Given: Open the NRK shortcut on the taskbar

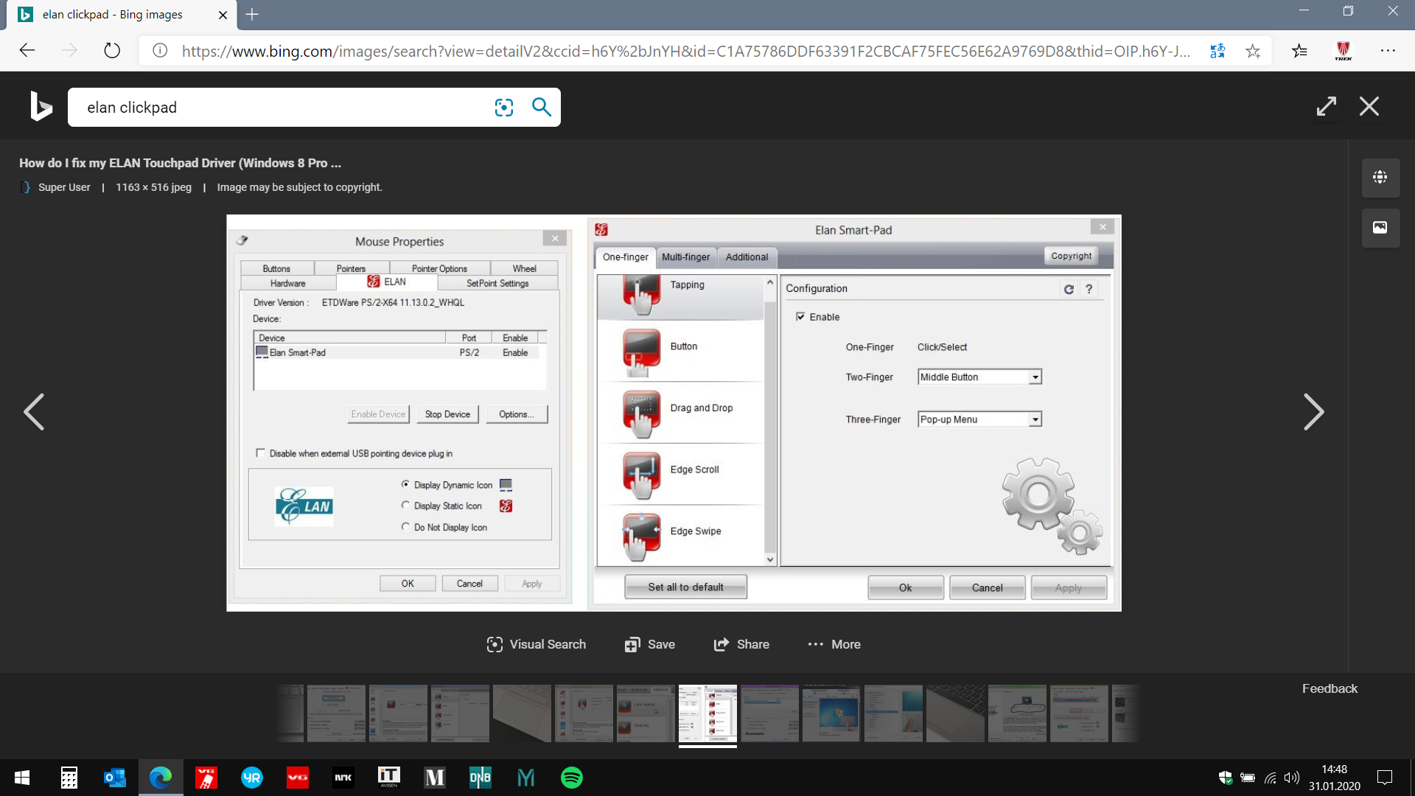Looking at the screenshot, I should coord(343,778).
